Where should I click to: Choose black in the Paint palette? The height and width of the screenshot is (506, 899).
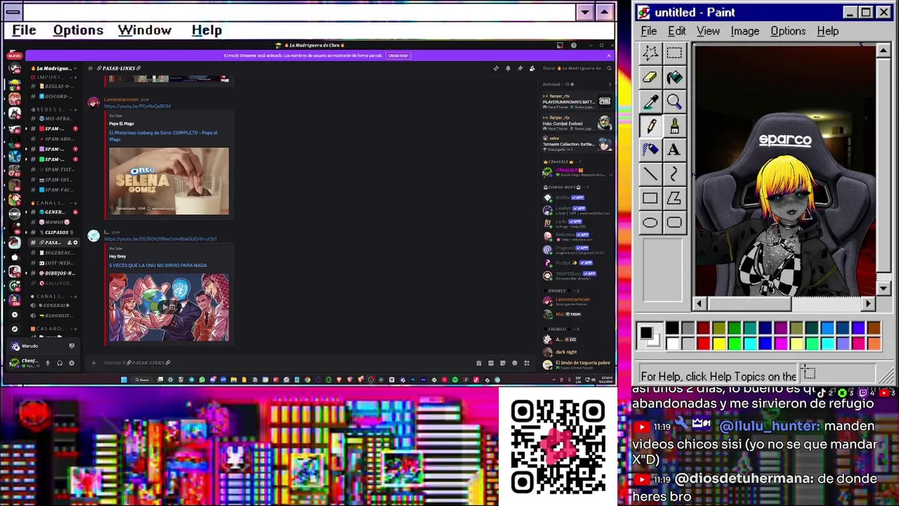pos(672,328)
